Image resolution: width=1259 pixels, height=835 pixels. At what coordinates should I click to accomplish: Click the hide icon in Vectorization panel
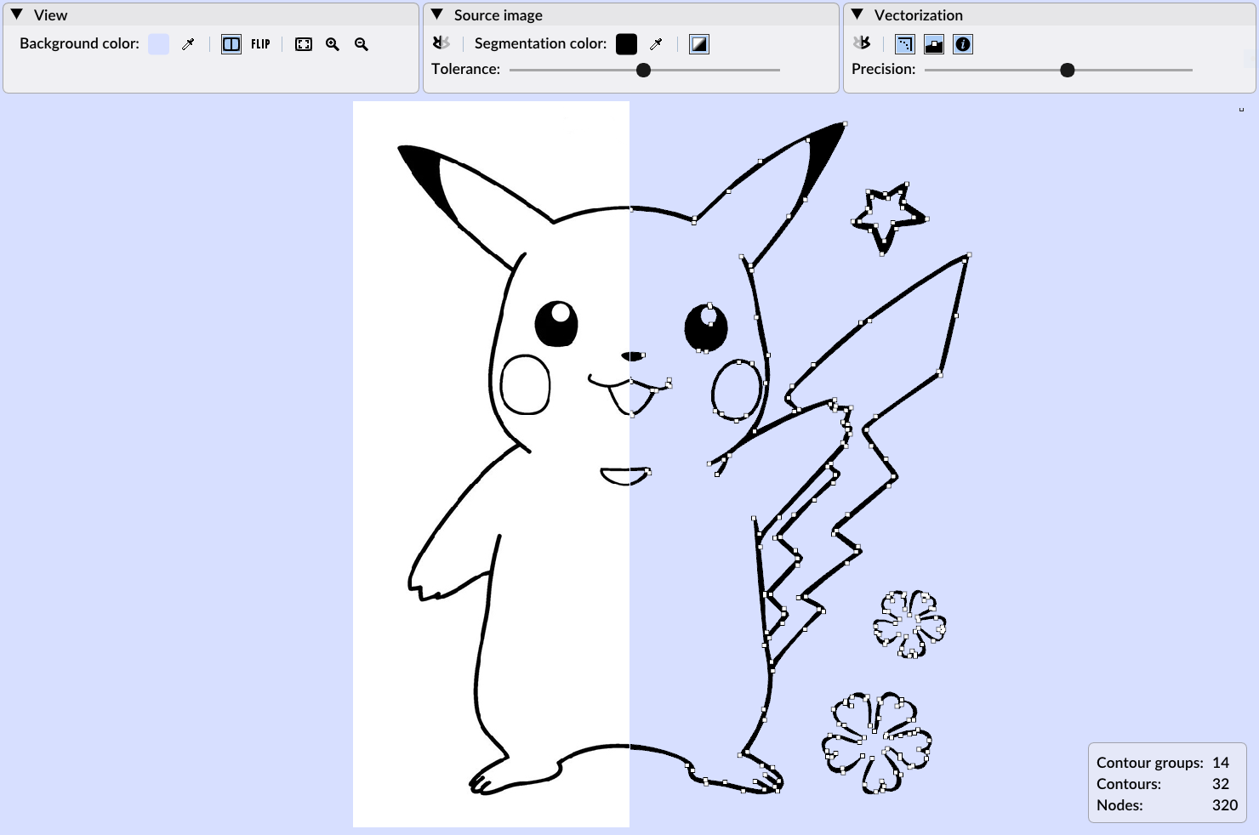click(x=863, y=43)
